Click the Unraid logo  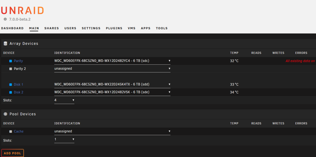tap(22, 10)
